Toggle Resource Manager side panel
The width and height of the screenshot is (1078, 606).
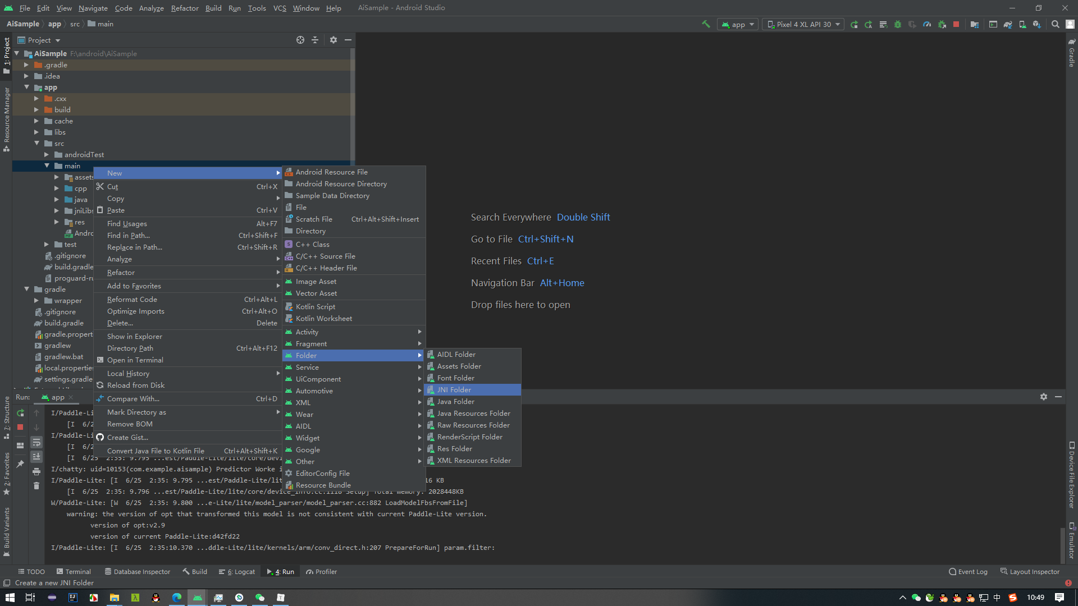pyautogui.click(x=7, y=119)
